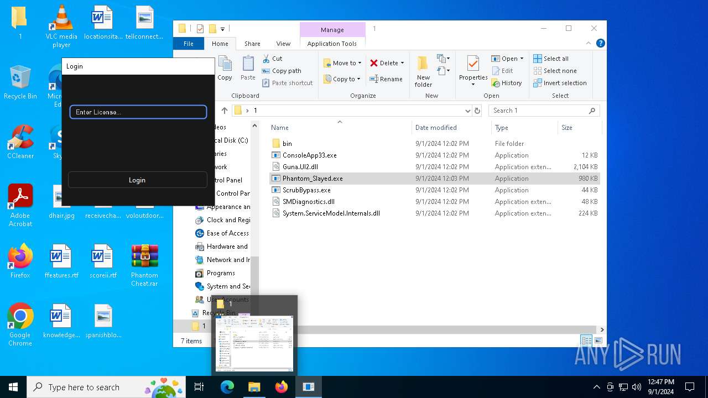Select the Phantom_Slayed.exe file

click(x=434, y=179)
